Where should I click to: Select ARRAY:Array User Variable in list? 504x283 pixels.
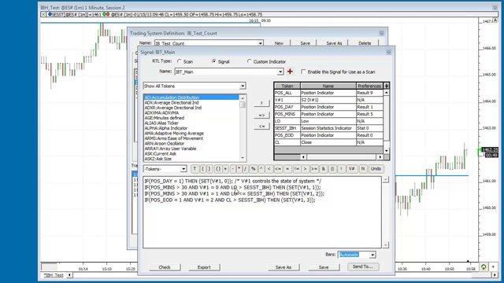pyautogui.click(x=191, y=149)
